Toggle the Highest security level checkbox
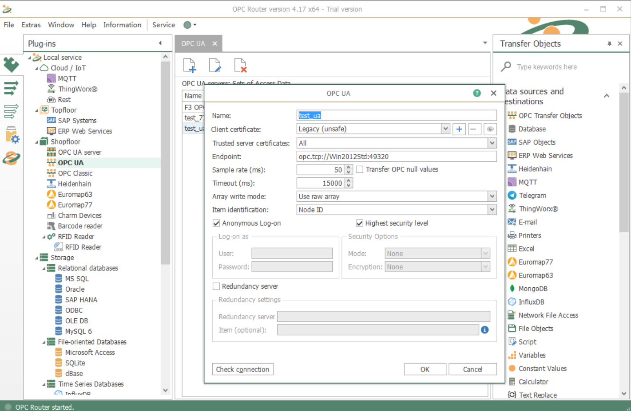This screenshot has width=631, height=411. pyautogui.click(x=360, y=223)
